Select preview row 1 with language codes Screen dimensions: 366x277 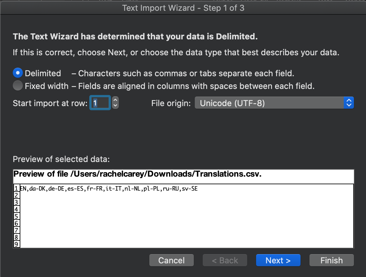pyautogui.click(x=109, y=189)
